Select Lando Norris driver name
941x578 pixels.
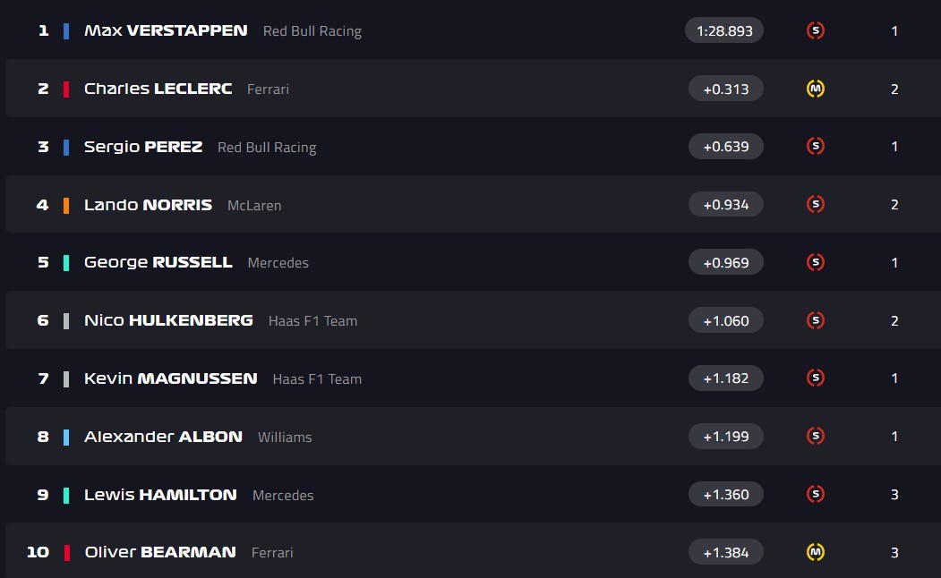148,204
